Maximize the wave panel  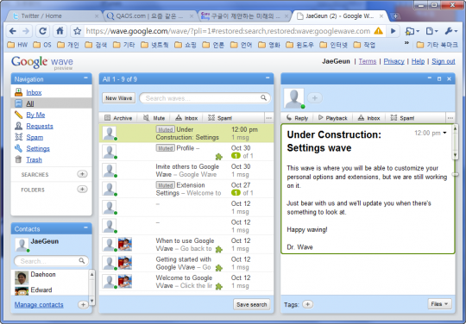(439, 79)
